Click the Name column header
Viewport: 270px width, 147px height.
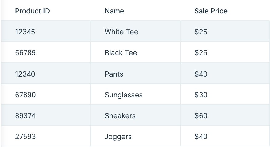(136, 11)
